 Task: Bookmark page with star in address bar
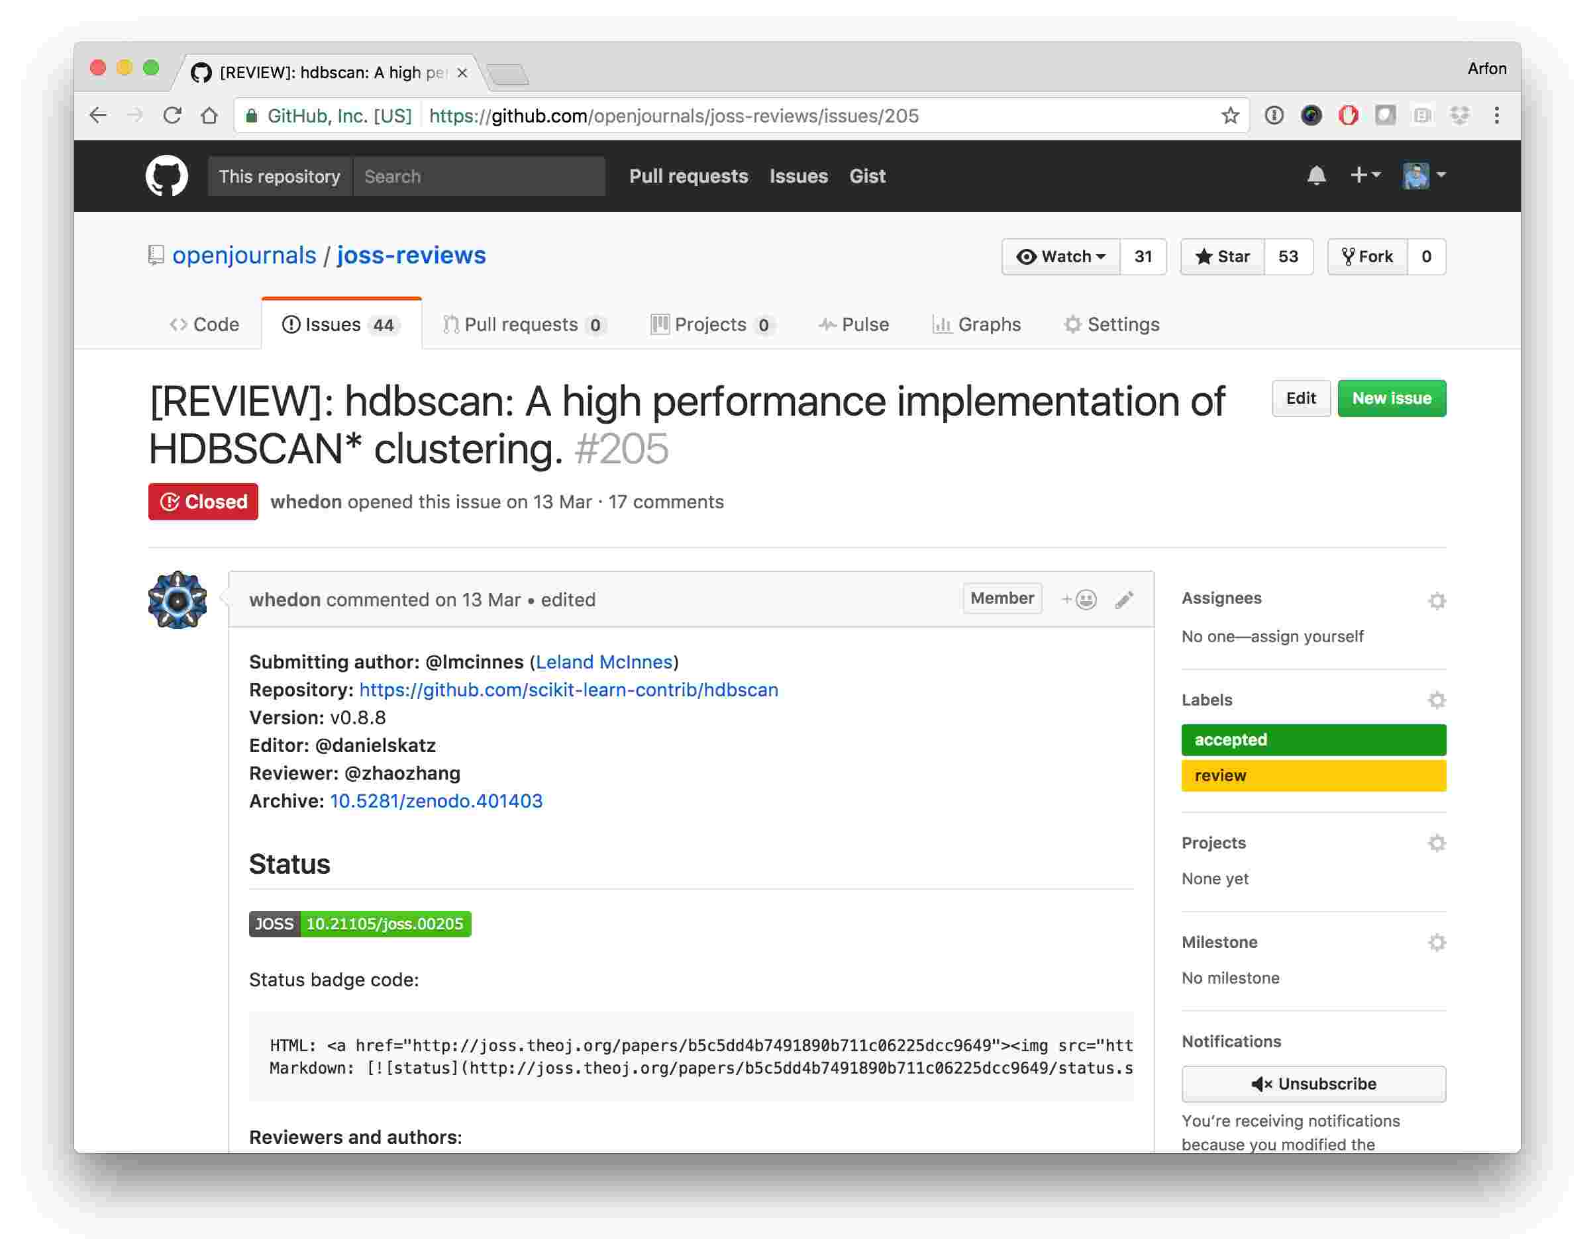tap(1229, 116)
